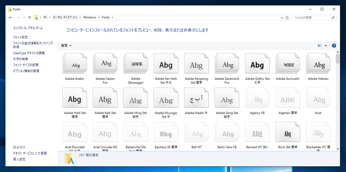The image size is (346, 172).
Task: Go back with the back arrow
Action: (x=10, y=17)
